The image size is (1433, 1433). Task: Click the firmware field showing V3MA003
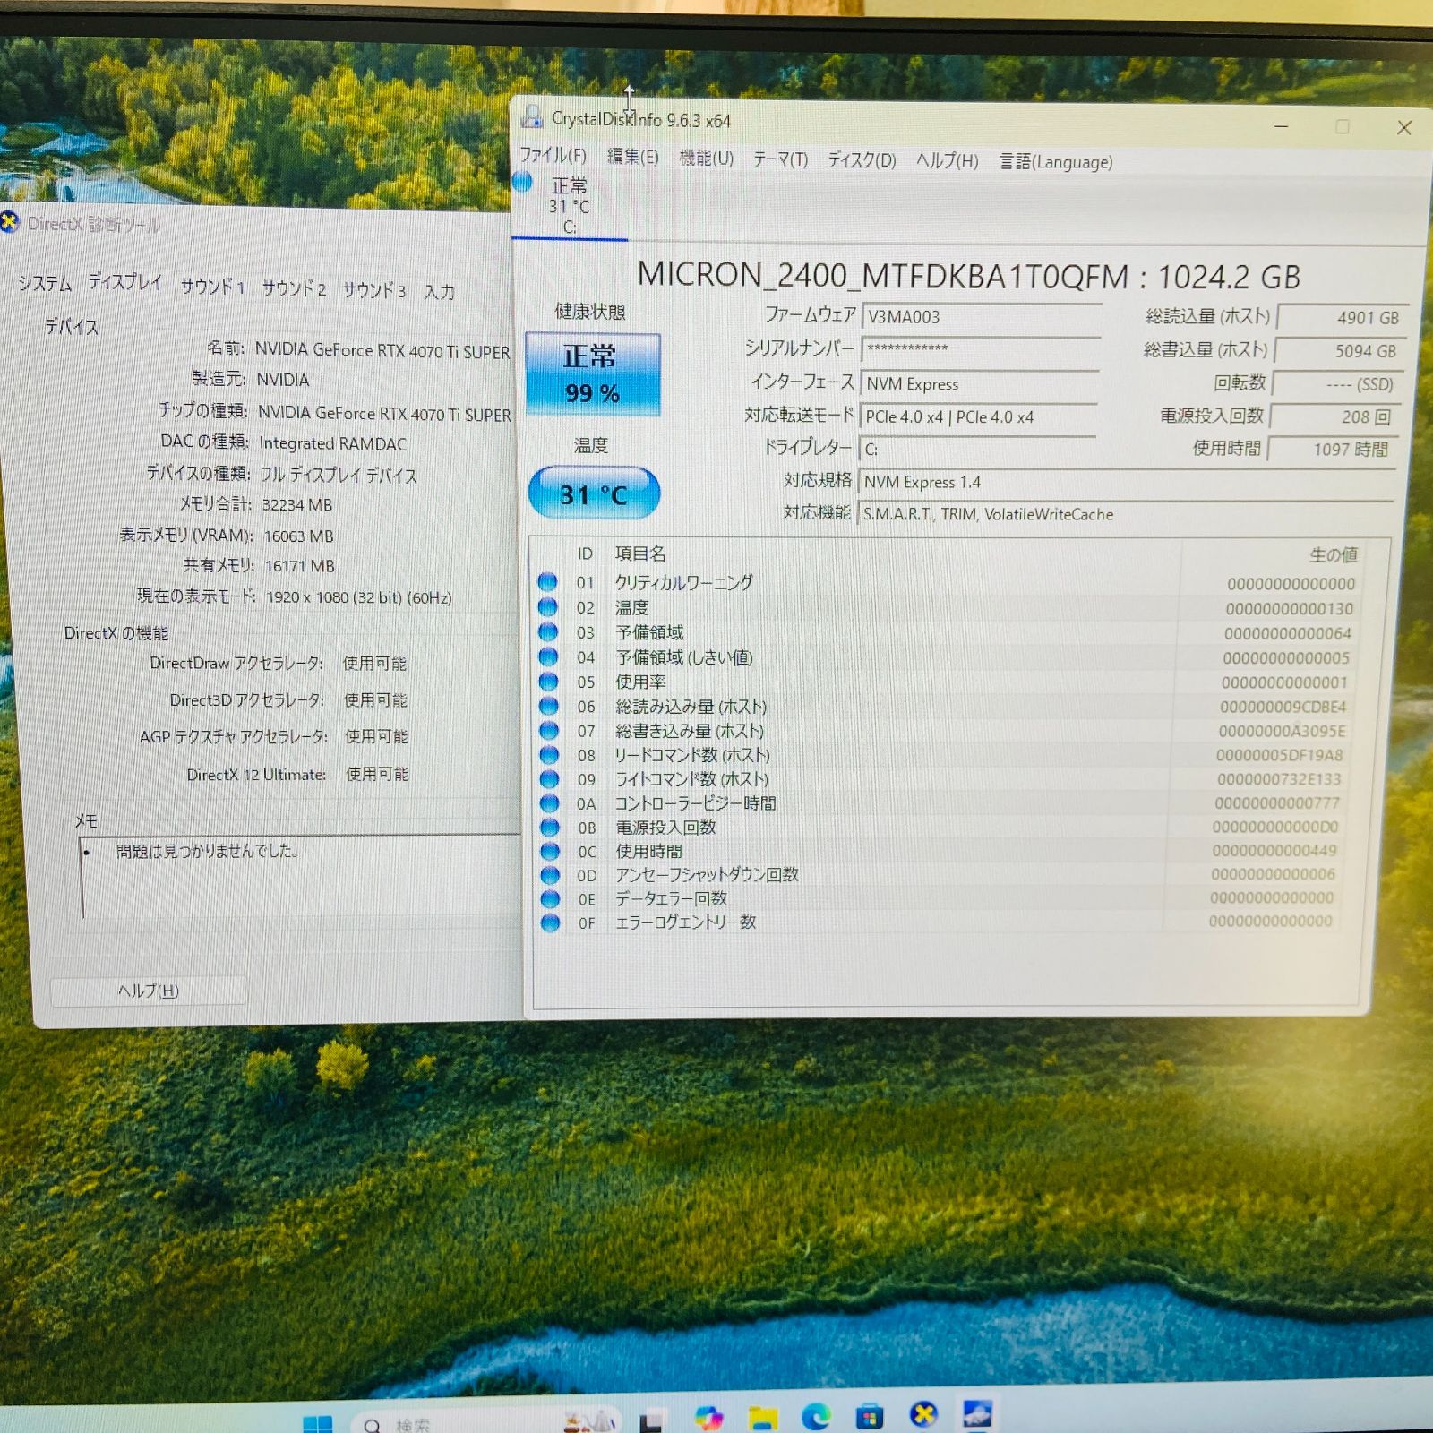coord(982,317)
